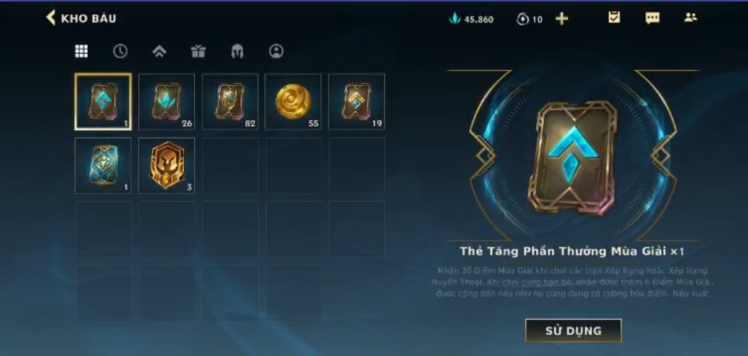Open the chat messages icon
The height and width of the screenshot is (356, 748).
[x=652, y=18]
